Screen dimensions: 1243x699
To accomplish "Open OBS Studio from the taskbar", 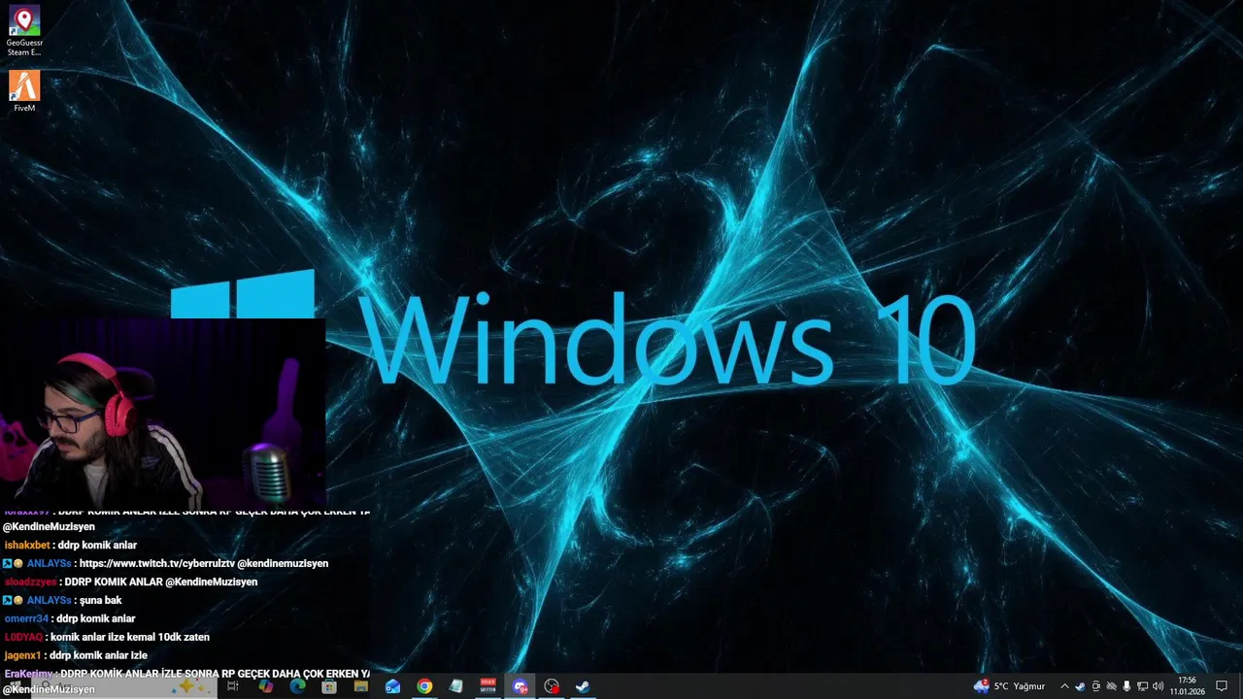I will coord(552,686).
